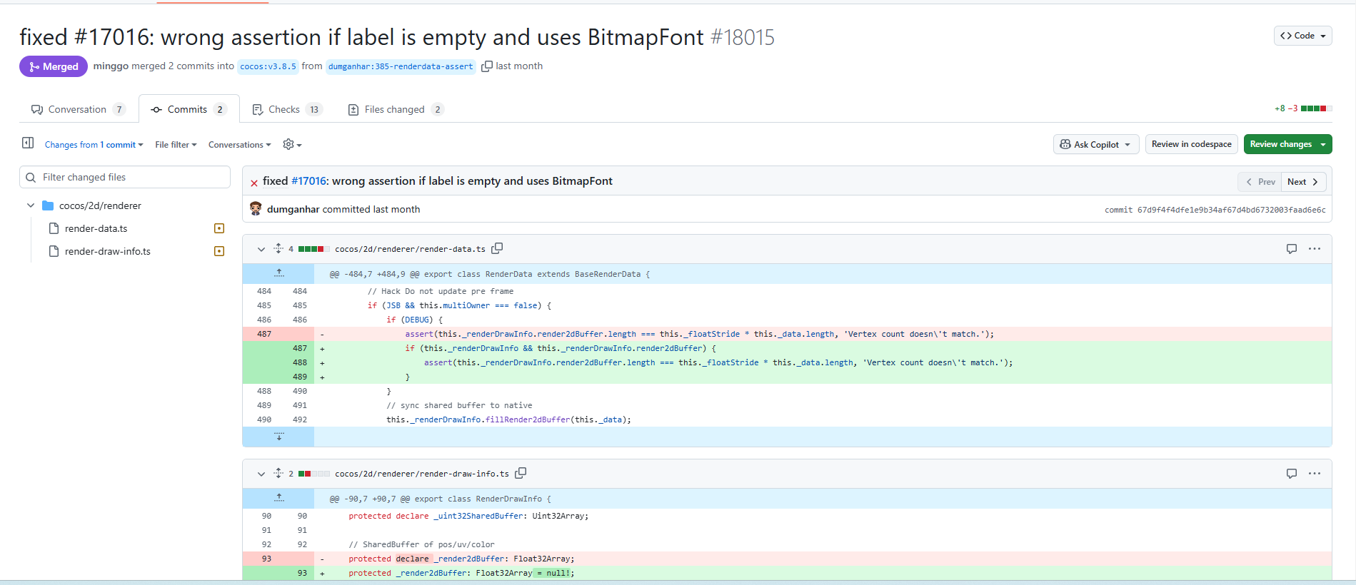Click the Filter changed files field
This screenshot has height=585, width=1356.
click(x=125, y=177)
